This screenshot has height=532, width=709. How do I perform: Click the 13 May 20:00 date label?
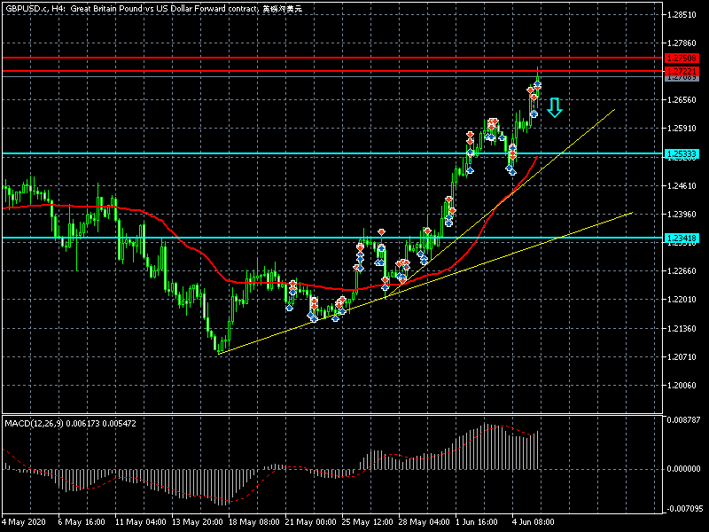[x=198, y=521]
